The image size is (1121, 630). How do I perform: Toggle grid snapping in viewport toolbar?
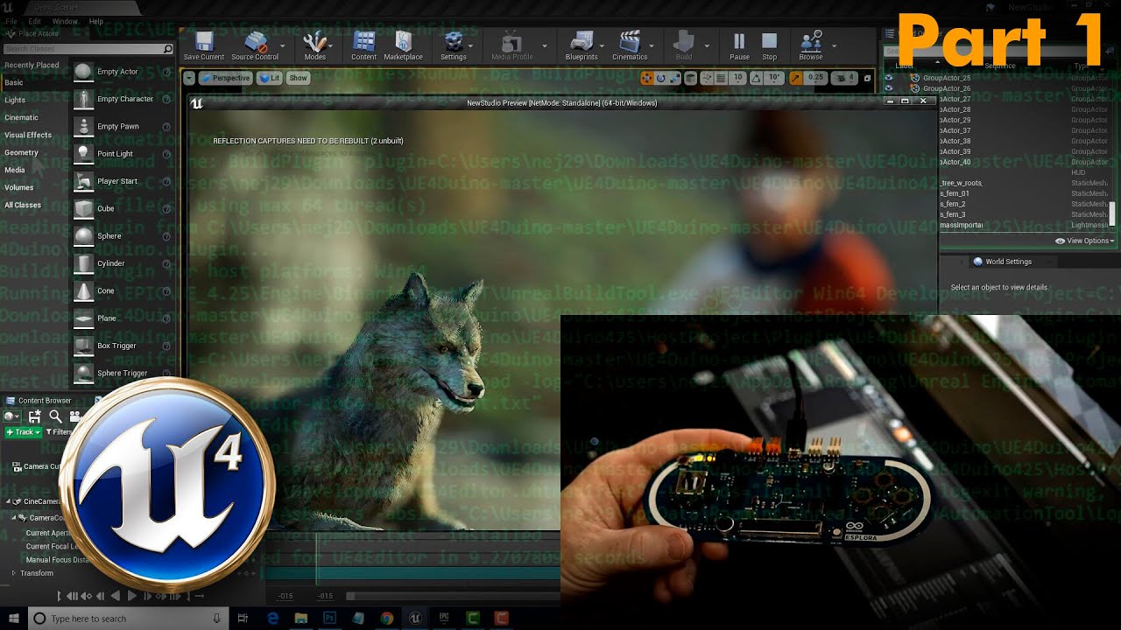point(721,78)
